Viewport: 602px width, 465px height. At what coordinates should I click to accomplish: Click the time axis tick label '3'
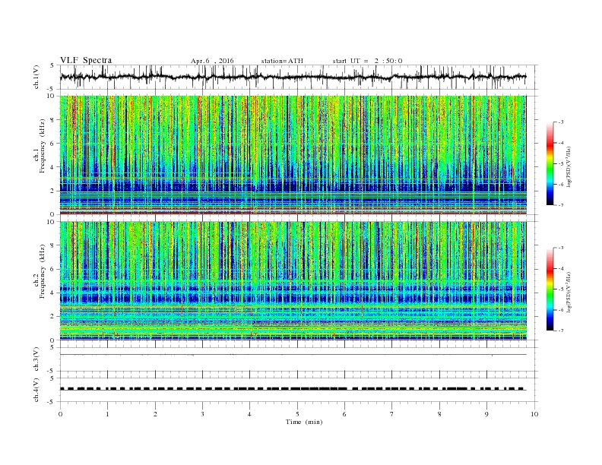[202, 414]
